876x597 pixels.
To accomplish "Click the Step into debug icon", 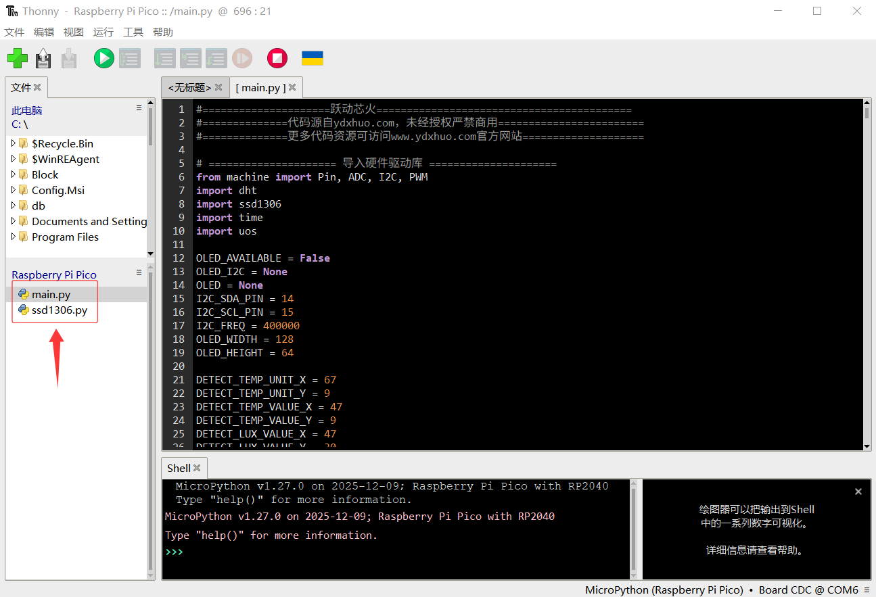I will click(190, 58).
